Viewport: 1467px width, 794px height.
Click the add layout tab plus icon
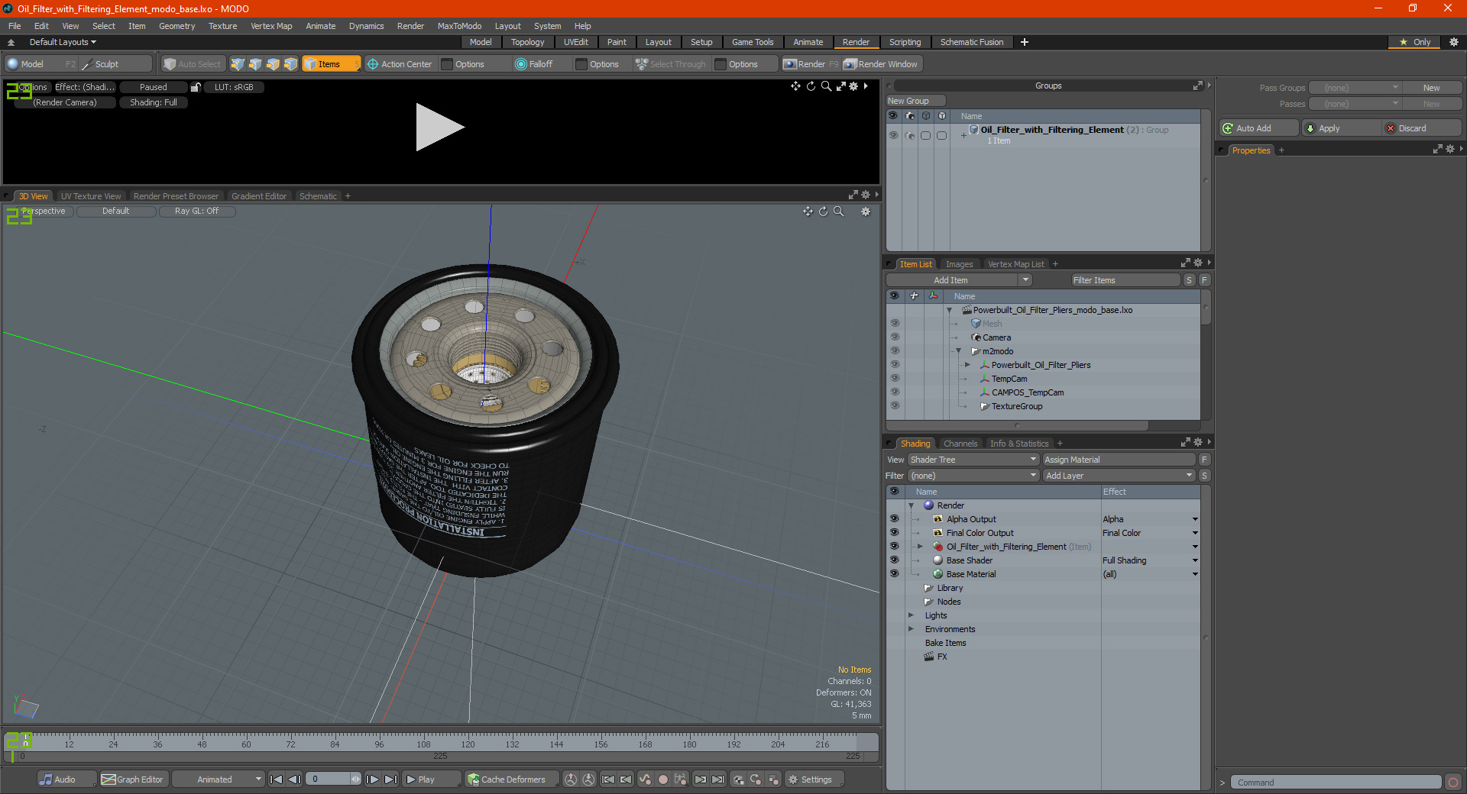(x=1025, y=42)
